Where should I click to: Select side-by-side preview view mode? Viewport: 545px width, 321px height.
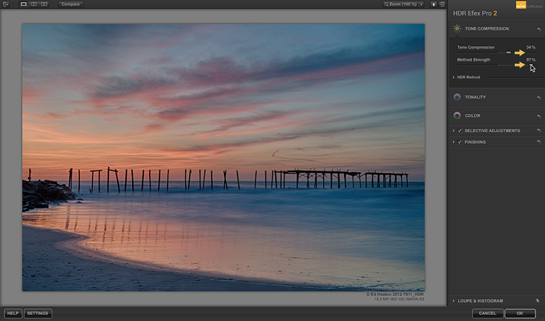coord(44,4)
